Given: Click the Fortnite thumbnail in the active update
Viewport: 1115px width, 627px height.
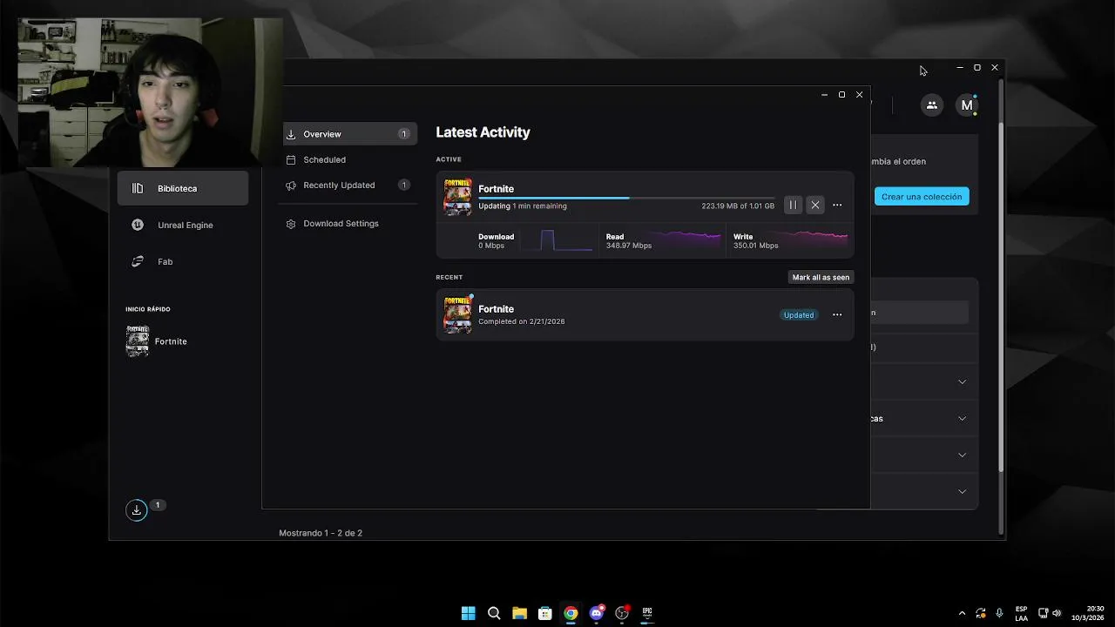Looking at the screenshot, I should point(457,197).
